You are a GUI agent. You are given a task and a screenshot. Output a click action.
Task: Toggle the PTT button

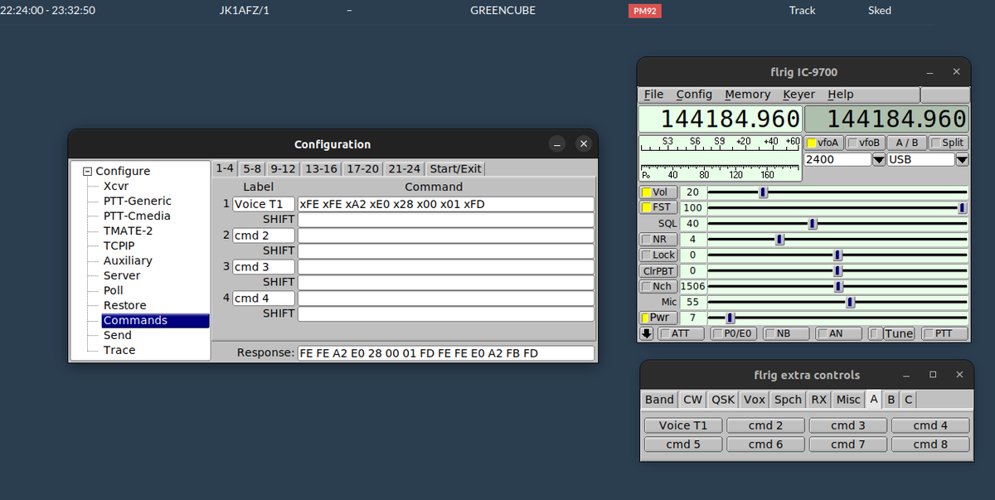tap(944, 334)
